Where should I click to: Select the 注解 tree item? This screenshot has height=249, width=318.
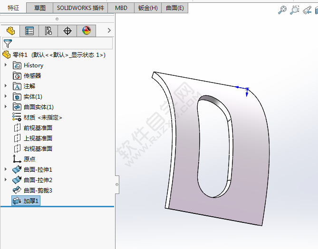click(x=29, y=86)
